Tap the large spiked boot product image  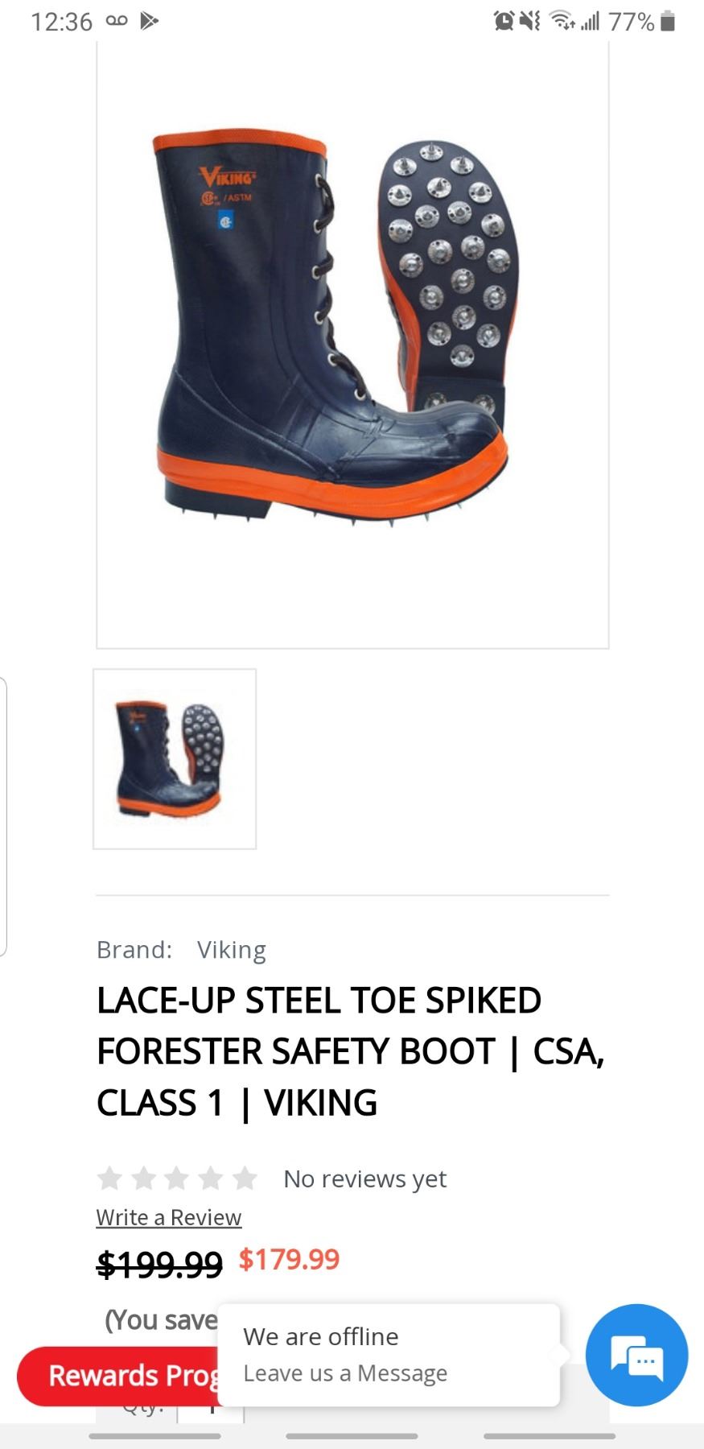pos(352,346)
